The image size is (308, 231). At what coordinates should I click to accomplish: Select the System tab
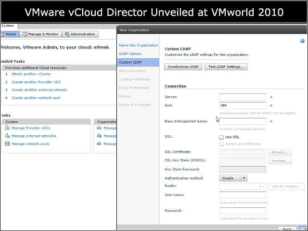point(9,26)
